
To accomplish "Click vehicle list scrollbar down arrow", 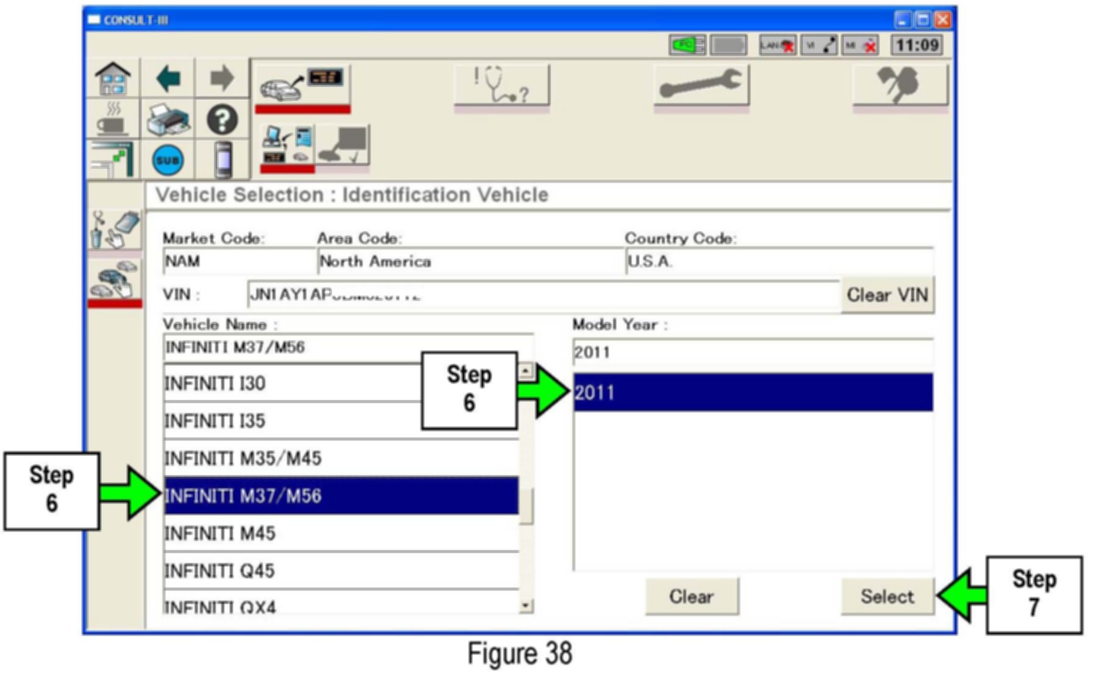I will click(527, 605).
